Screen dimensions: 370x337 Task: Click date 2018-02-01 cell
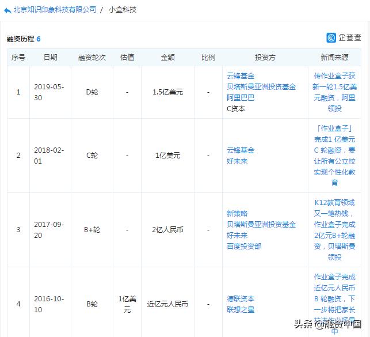tap(49, 156)
